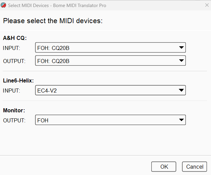
Task: Expand the Monitor OUTPUT dropdown arrow
Action: (x=181, y=120)
